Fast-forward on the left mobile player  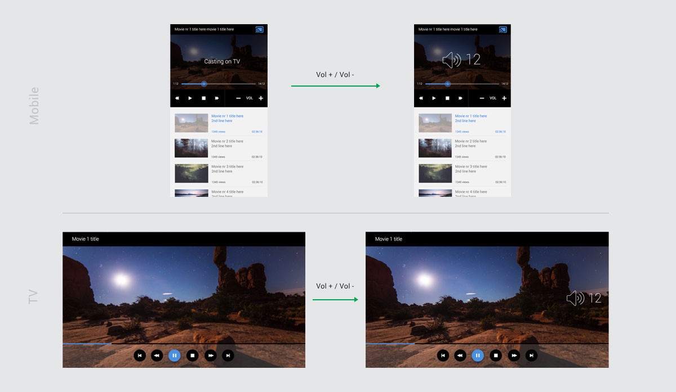217,98
